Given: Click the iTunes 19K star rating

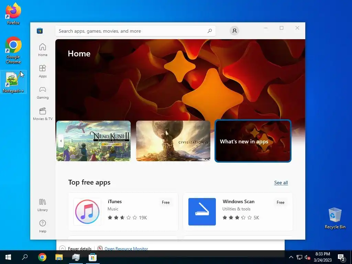Looking at the screenshot, I should (127, 218).
